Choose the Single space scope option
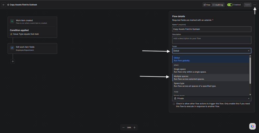Viewport: 259px width, 133px height. click(211, 71)
